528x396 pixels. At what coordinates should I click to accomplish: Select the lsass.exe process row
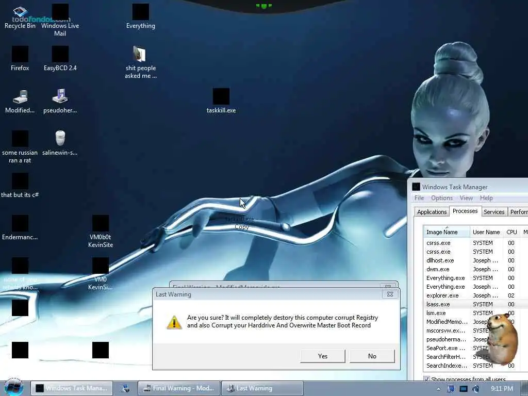pyautogui.click(x=475, y=304)
